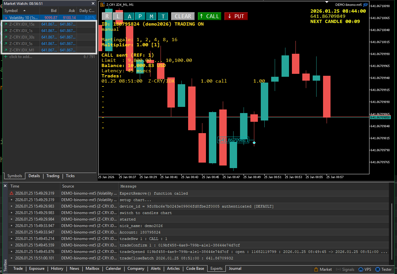Select the 'nick_name: demo2026' log entry

(x=198, y=226)
